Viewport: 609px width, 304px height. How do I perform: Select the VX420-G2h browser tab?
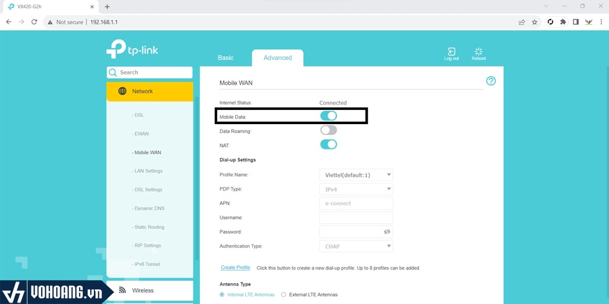pos(50,7)
